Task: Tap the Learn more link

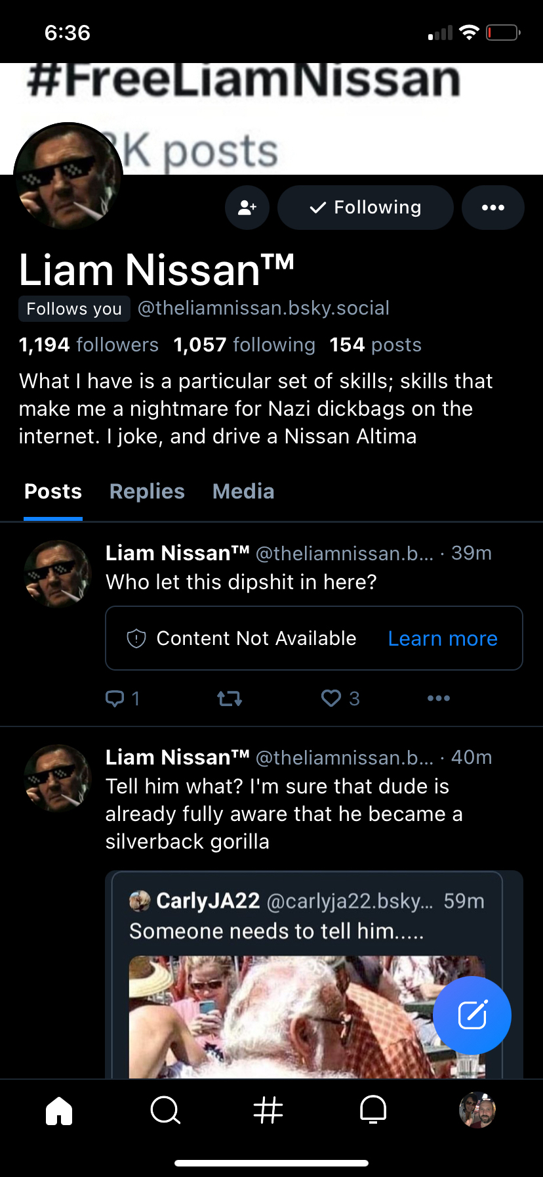Action: click(443, 638)
